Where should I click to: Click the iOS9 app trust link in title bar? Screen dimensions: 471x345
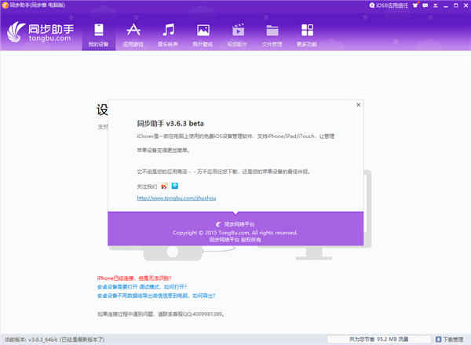click(389, 5)
